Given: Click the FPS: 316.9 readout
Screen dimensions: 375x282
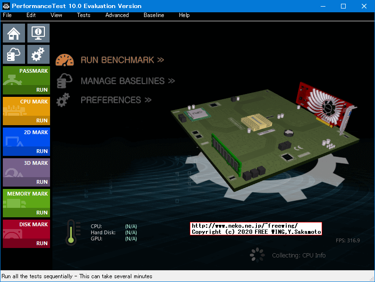Looking at the screenshot, I should click(348, 240).
